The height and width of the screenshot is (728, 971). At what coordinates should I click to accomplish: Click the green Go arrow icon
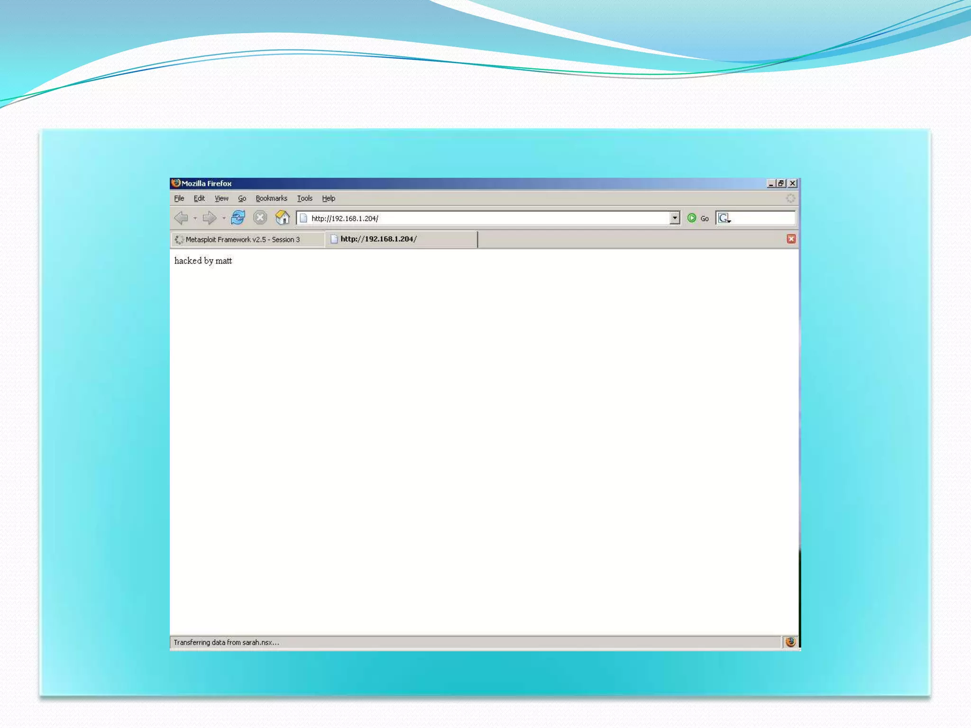[x=692, y=218]
